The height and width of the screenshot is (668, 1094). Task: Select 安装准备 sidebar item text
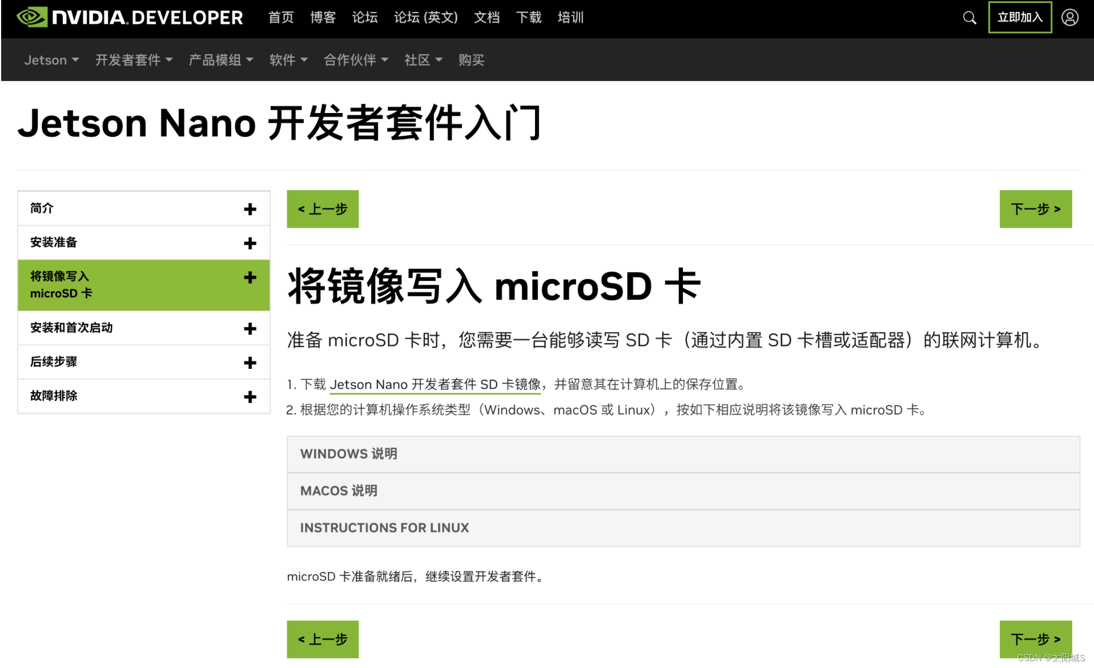point(54,242)
